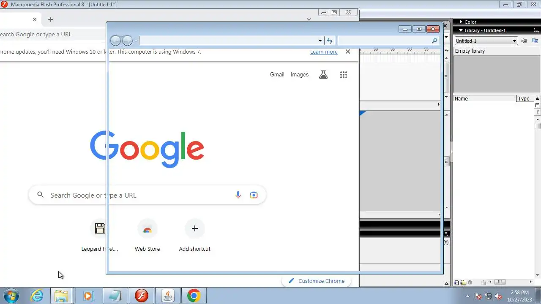Click the refresh icon beside the address box
The image size is (541, 304).
(330, 41)
